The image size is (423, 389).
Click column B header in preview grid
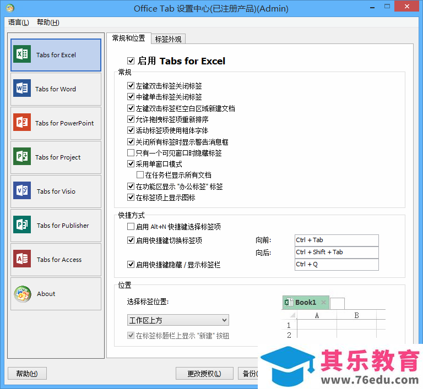[x=357, y=315]
